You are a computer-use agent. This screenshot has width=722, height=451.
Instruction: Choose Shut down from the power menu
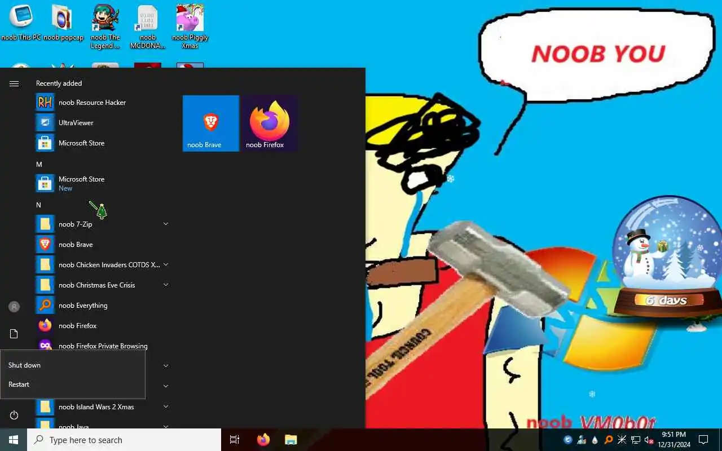(x=73, y=365)
